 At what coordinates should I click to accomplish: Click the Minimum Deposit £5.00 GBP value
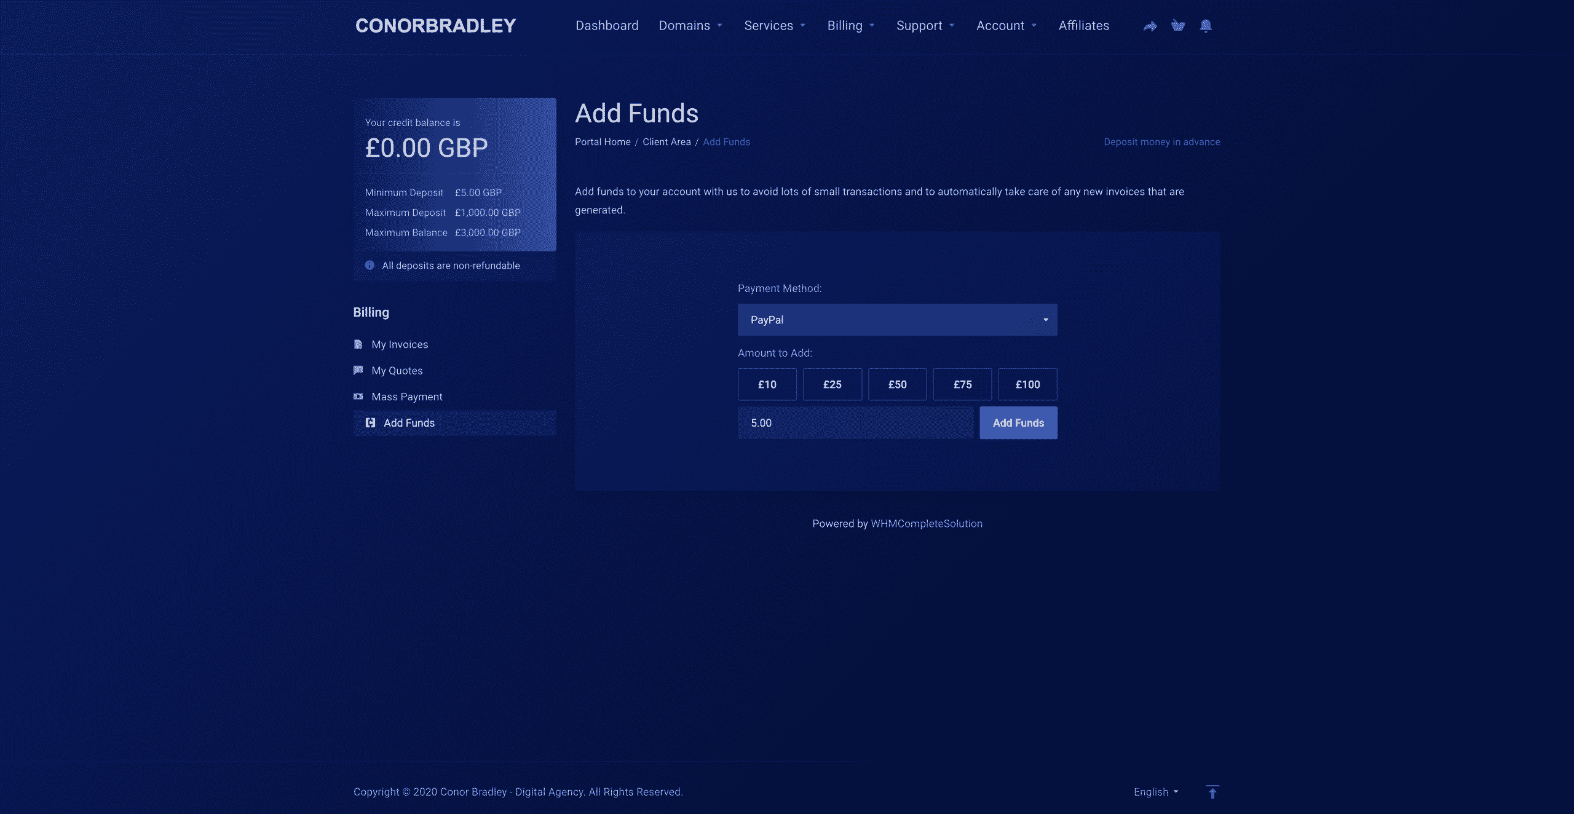click(478, 192)
